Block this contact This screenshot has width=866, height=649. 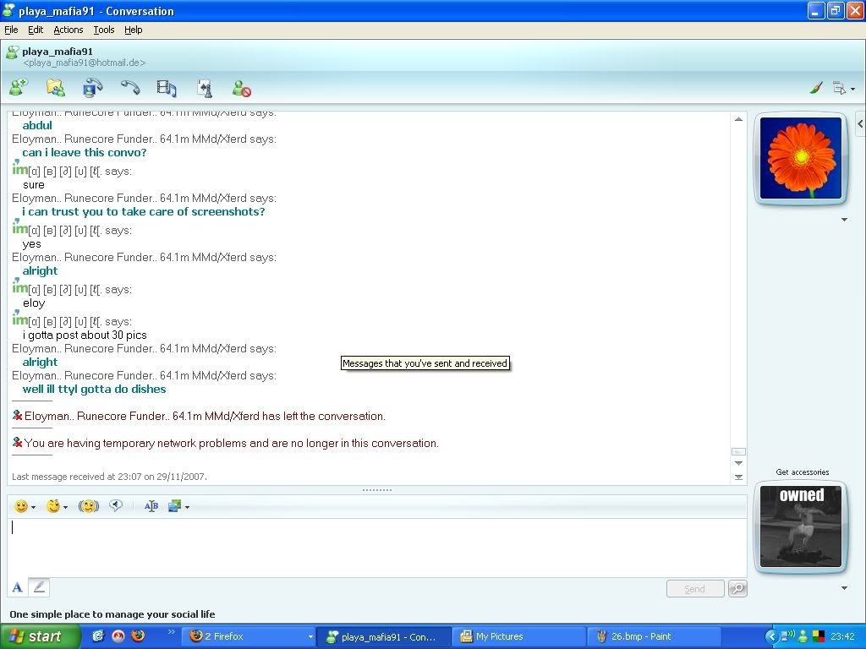tap(242, 88)
